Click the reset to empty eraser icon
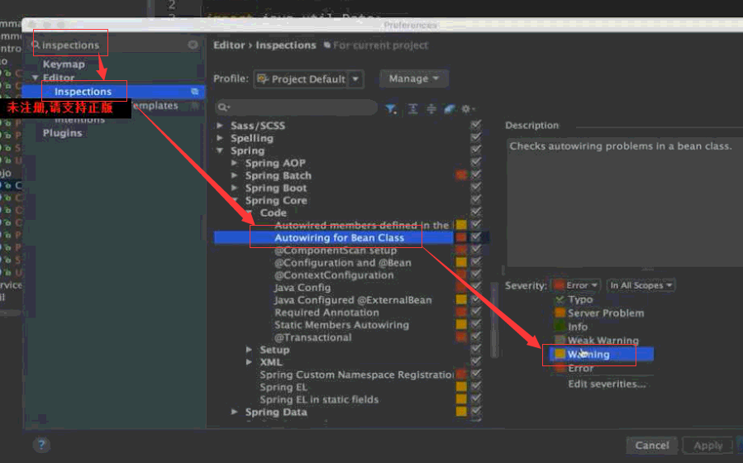Screen dimensions: 743x463 [x=449, y=109]
